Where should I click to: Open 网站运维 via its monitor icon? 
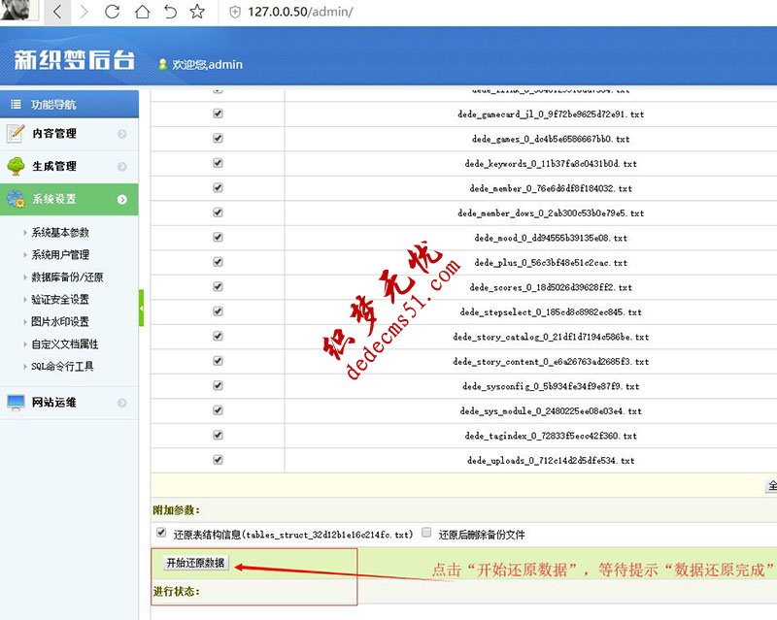[x=17, y=403]
